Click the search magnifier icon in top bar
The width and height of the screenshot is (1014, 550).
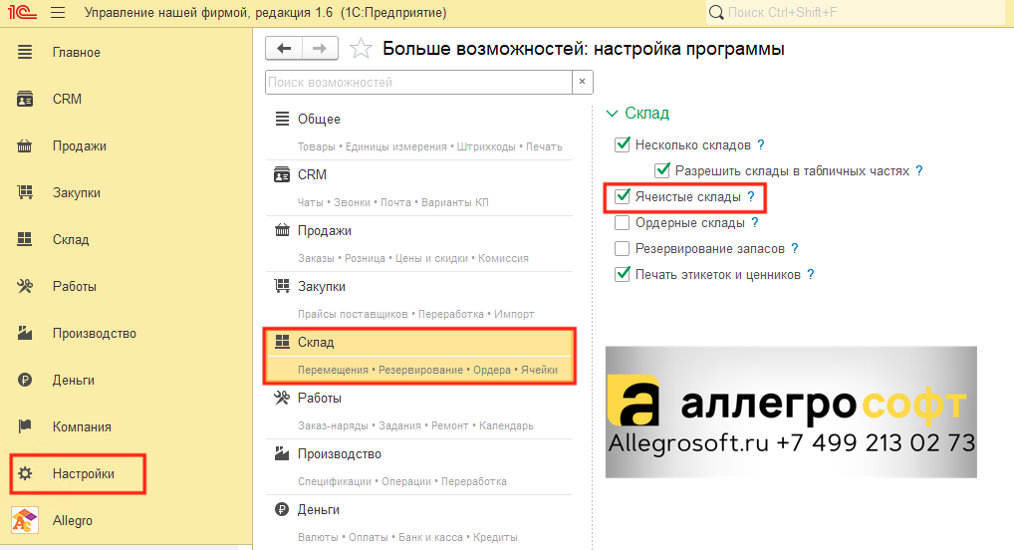pyautogui.click(x=716, y=12)
